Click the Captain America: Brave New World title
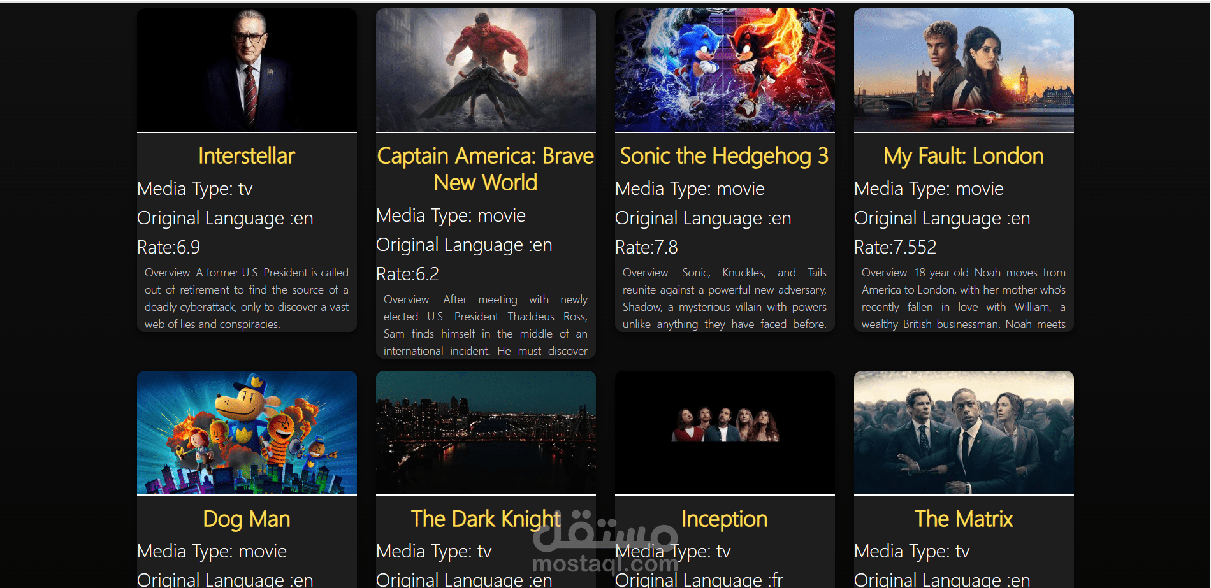This screenshot has width=1211, height=588. pos(486,169)
